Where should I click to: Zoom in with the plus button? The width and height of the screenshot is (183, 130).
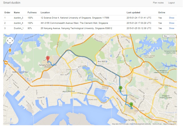[x=10, y=56]
